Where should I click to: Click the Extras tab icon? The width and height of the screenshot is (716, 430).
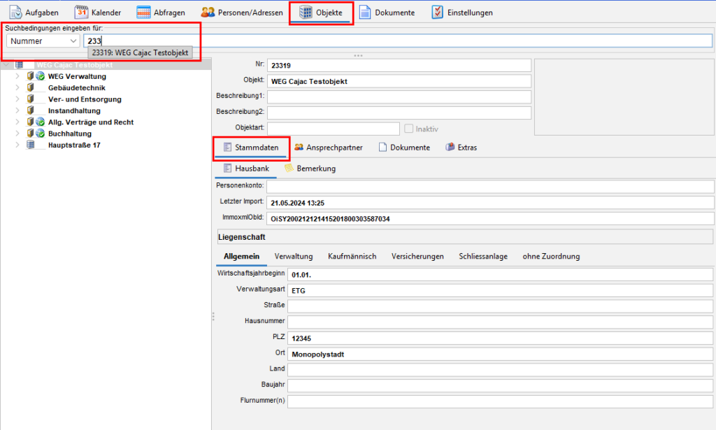tap(450, 148)
